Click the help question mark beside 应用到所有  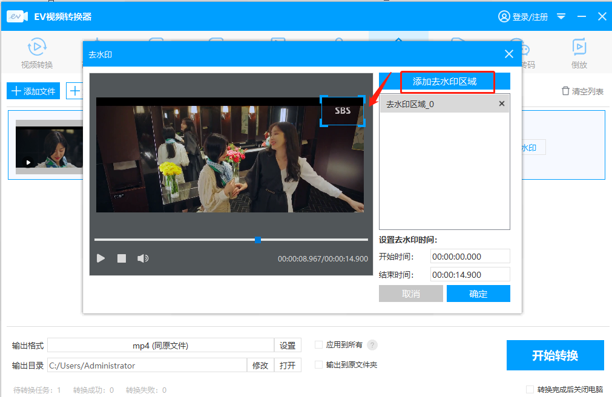click(372, 345)
